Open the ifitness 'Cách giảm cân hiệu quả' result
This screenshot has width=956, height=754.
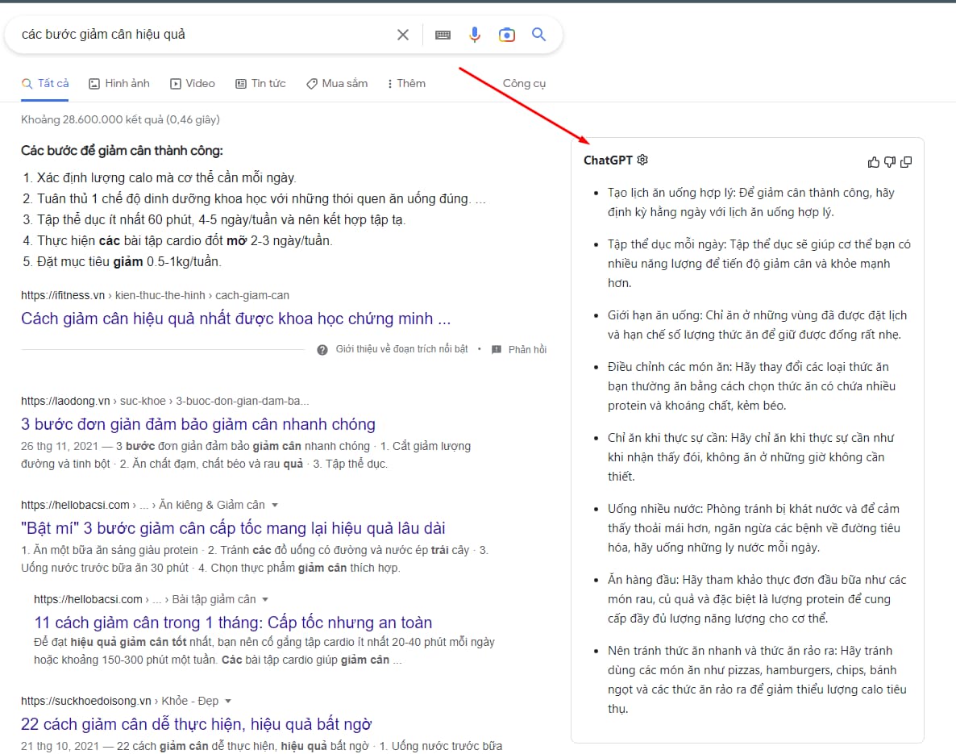point(235,319)
